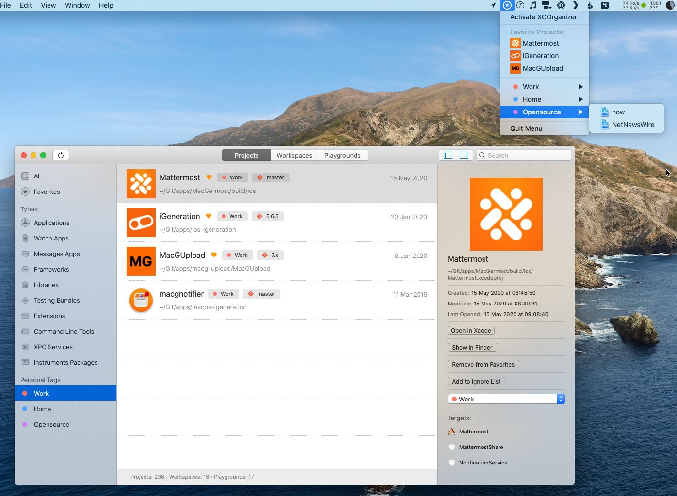
Task: Open iGeneration from the menu's favorite projects
Action: (x=545, y=56)
